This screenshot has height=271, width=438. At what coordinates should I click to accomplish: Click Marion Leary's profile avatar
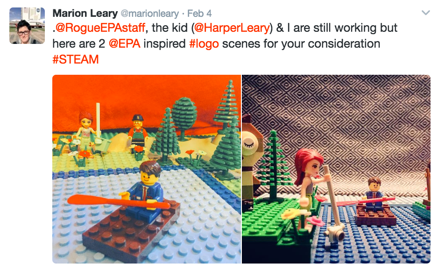click(27, 26)
